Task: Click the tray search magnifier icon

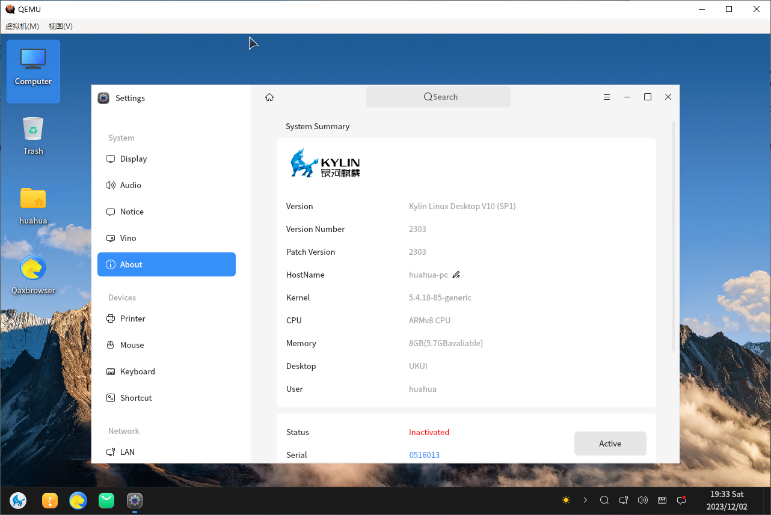Action: (x=604, y=500)
